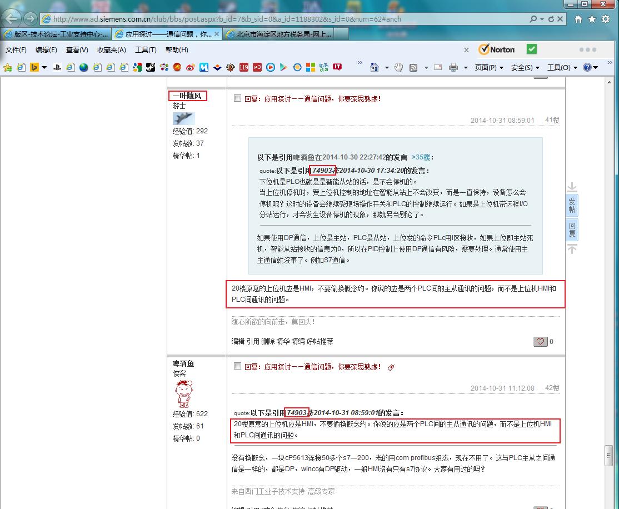
Task: Close the 应用探讨 tab
Action: click(216, 34)
